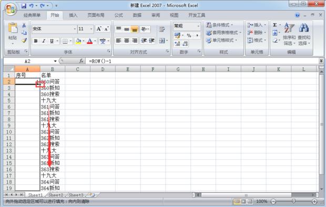Switch to the 页面布局 ribbon tab
Image resolution: width=326 pixels, height=207 pixels.
[x=96, y=15]
